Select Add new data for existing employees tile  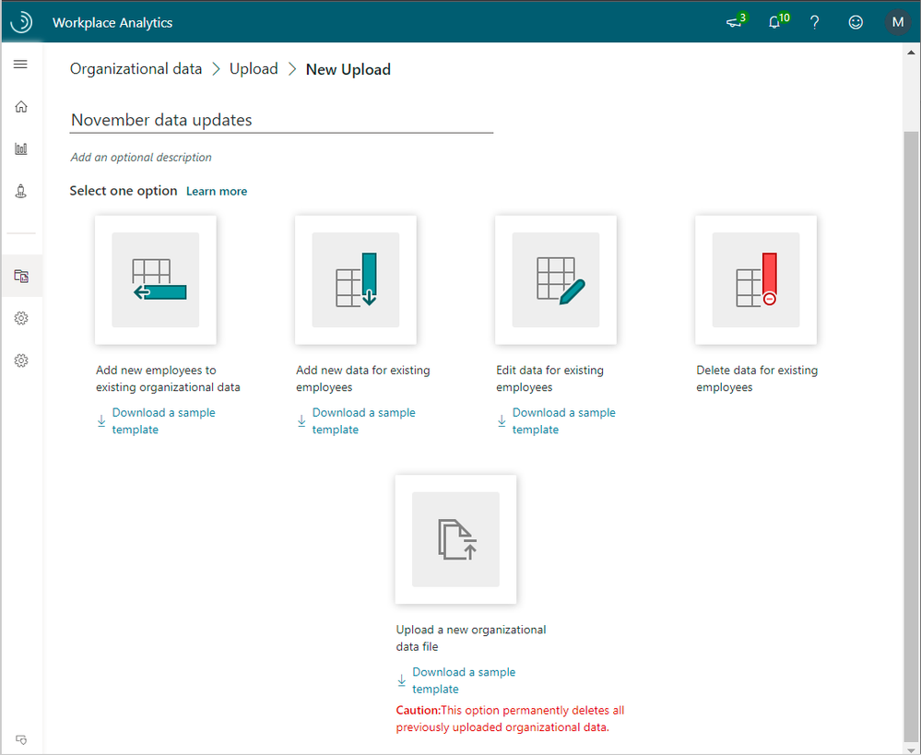pos(356,279)
